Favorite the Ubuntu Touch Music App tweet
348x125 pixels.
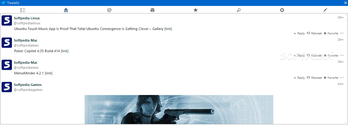(331, 33)
